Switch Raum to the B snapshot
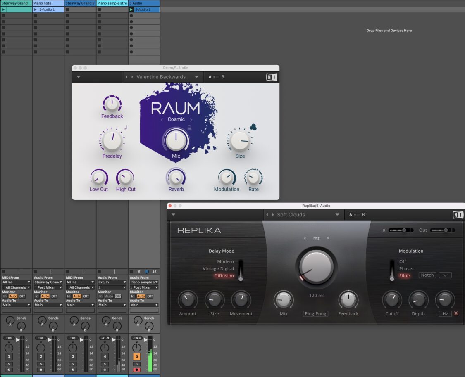Viewport: 465px width, 377px height. [x=222, y=77]
